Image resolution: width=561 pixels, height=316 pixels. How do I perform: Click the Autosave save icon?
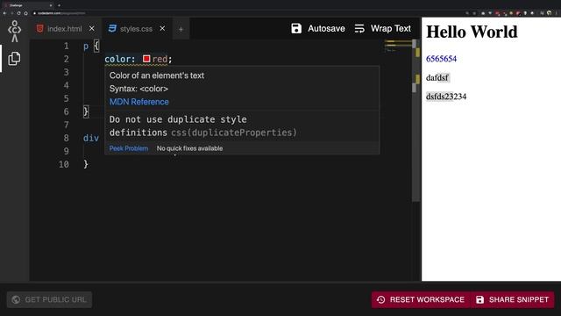coord(296,28)
